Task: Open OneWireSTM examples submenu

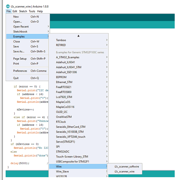Action: [x=78, y=117]
